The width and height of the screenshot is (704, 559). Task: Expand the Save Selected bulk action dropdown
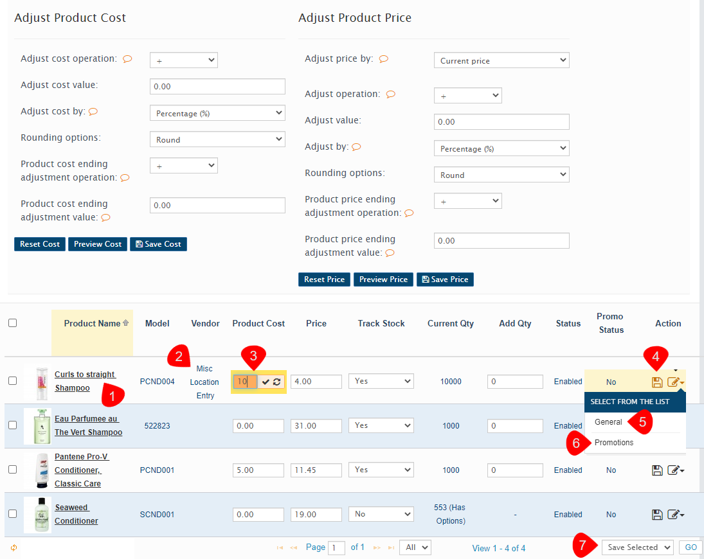tap(637, 547)
